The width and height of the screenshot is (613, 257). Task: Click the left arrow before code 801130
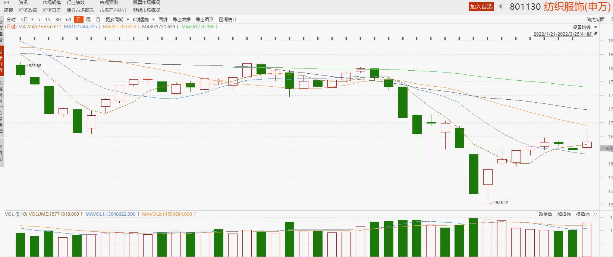pyautogui.click(x=500, y=6)
